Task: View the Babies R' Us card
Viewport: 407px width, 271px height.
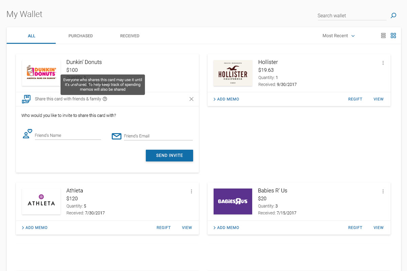Action: [x=379, y=228]
